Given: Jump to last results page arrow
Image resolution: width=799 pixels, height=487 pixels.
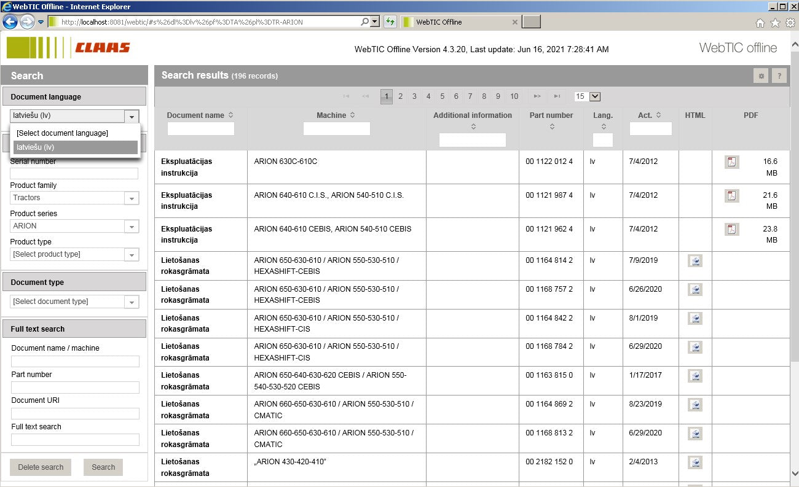Looking at the screenshot, I should point(556,96).
